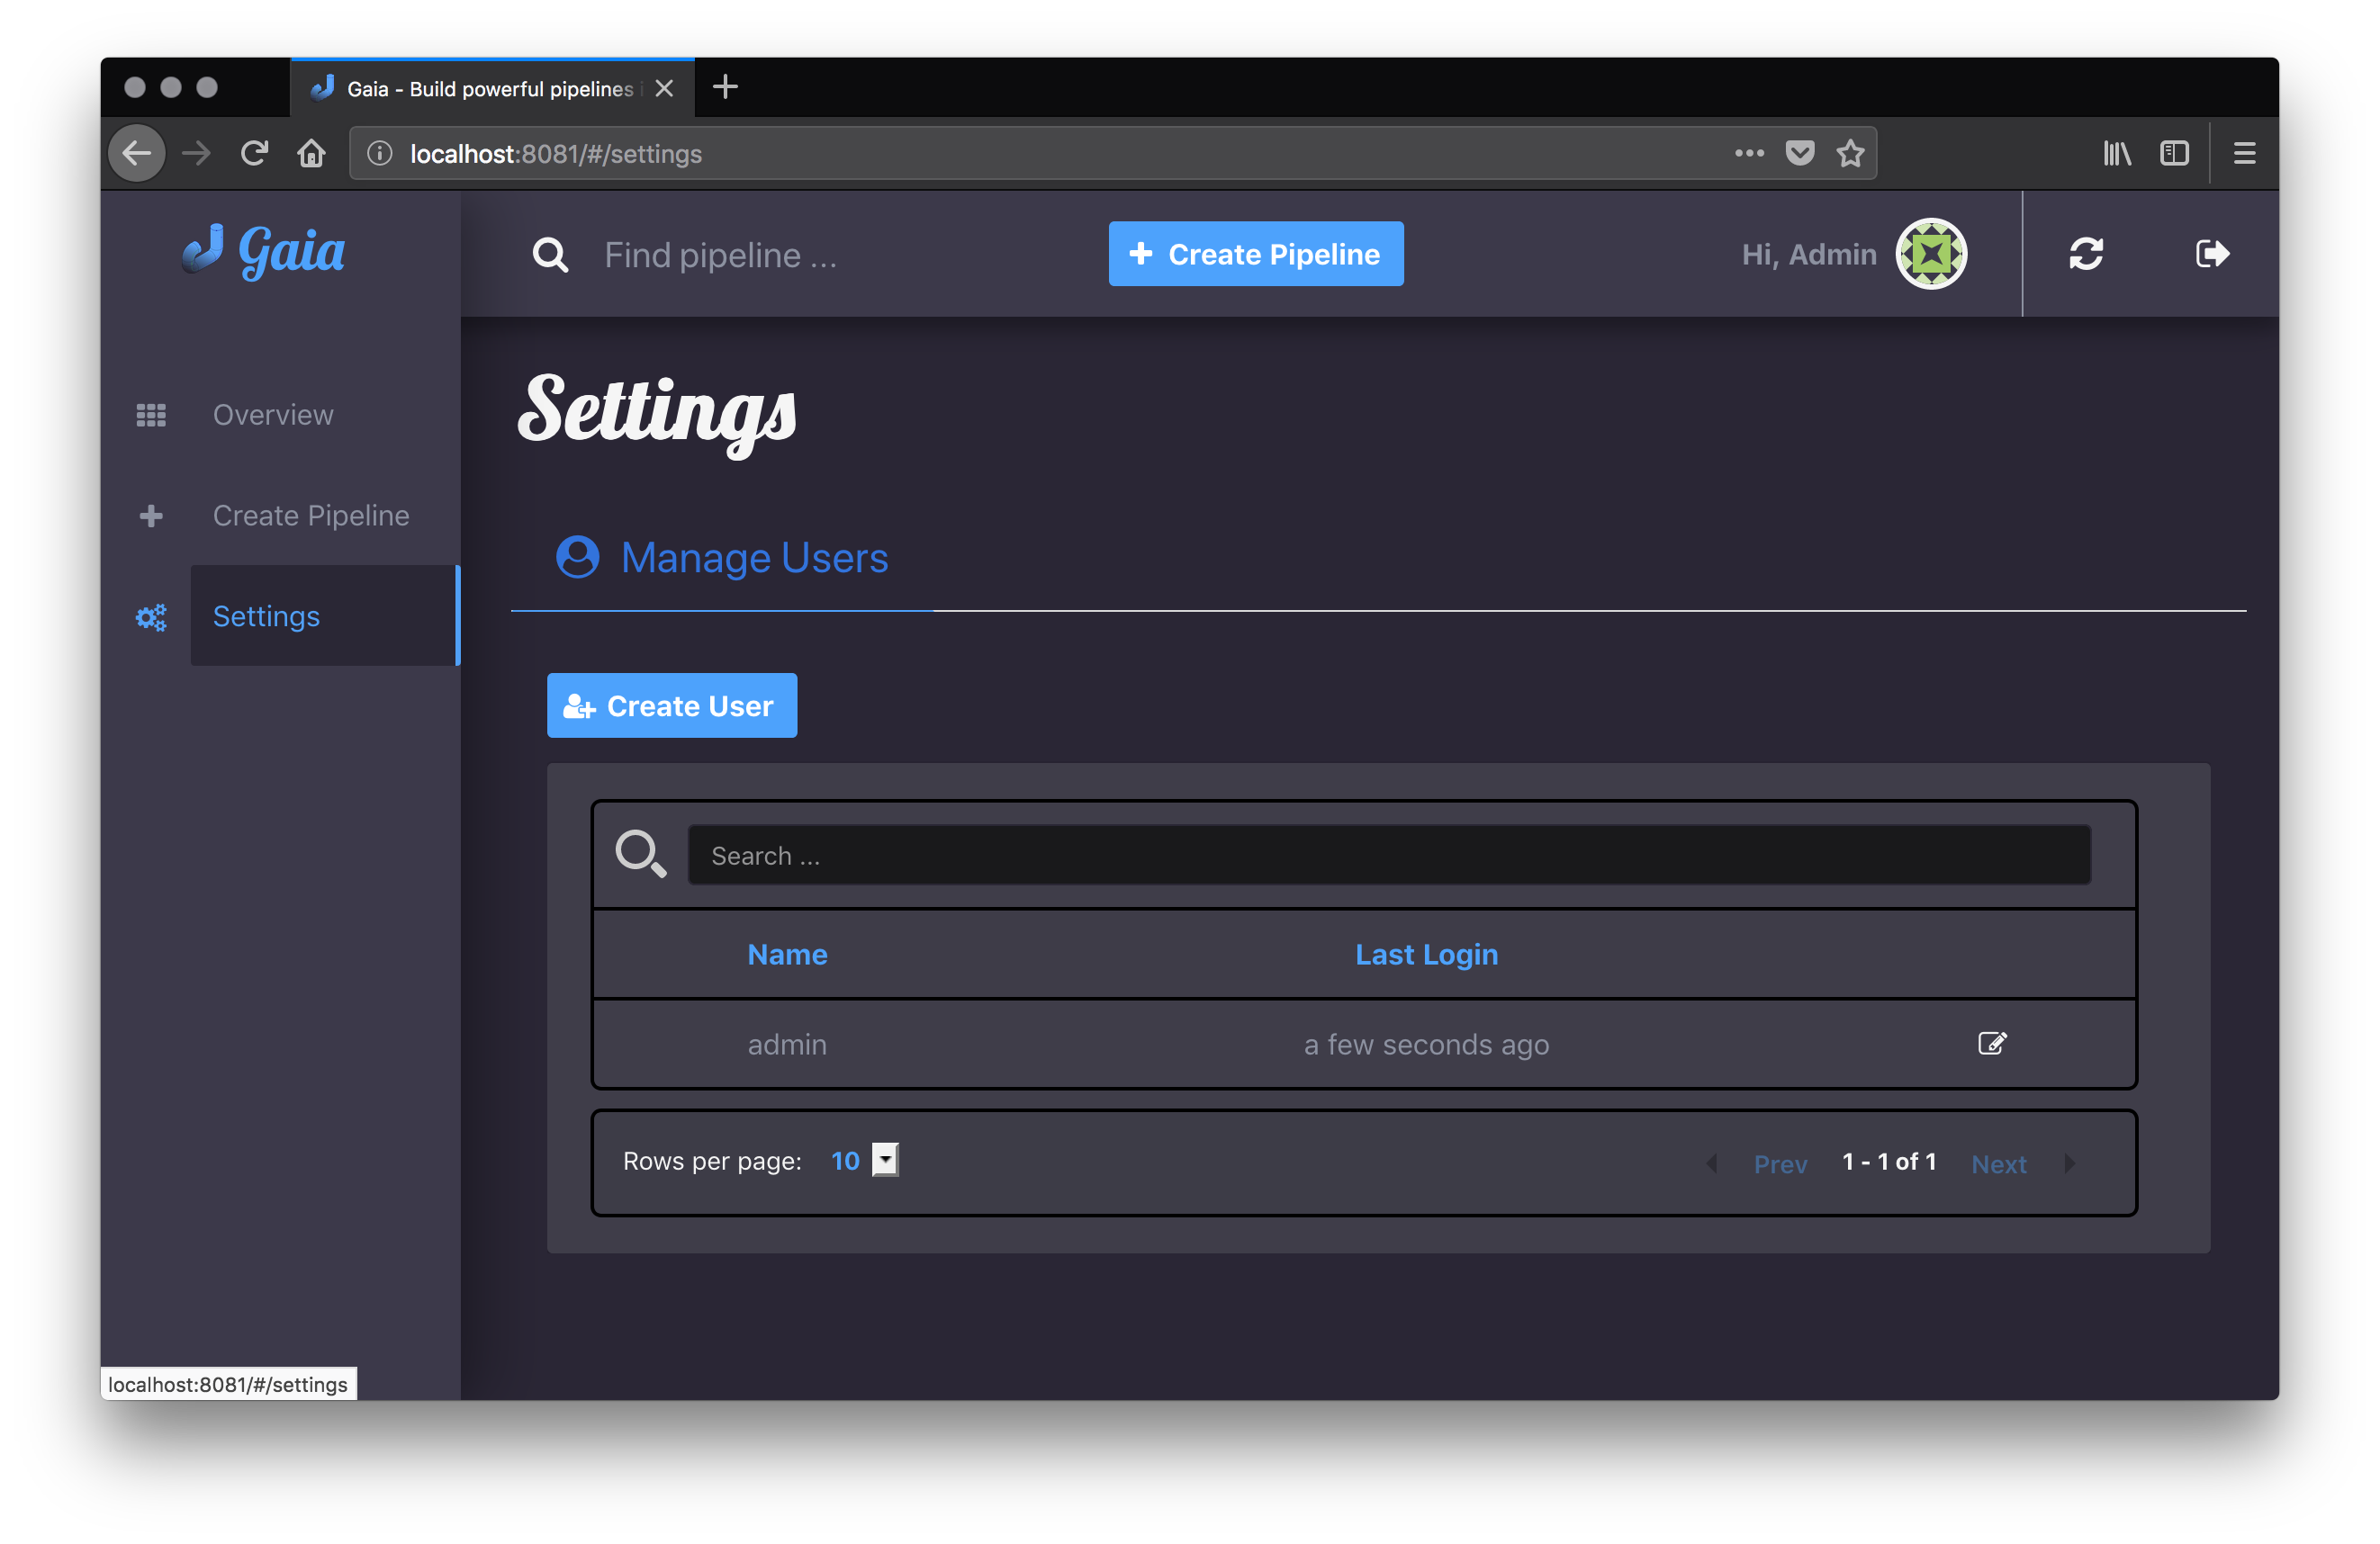Click the admin user name cell

click(787, 1045)
